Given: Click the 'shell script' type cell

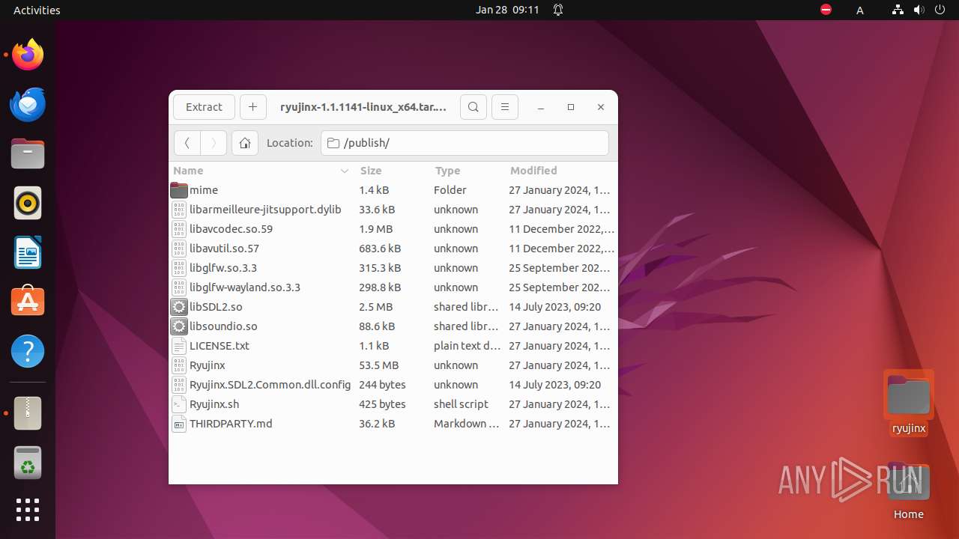Looking at the screenshot, I should click(x=461, y=404).
